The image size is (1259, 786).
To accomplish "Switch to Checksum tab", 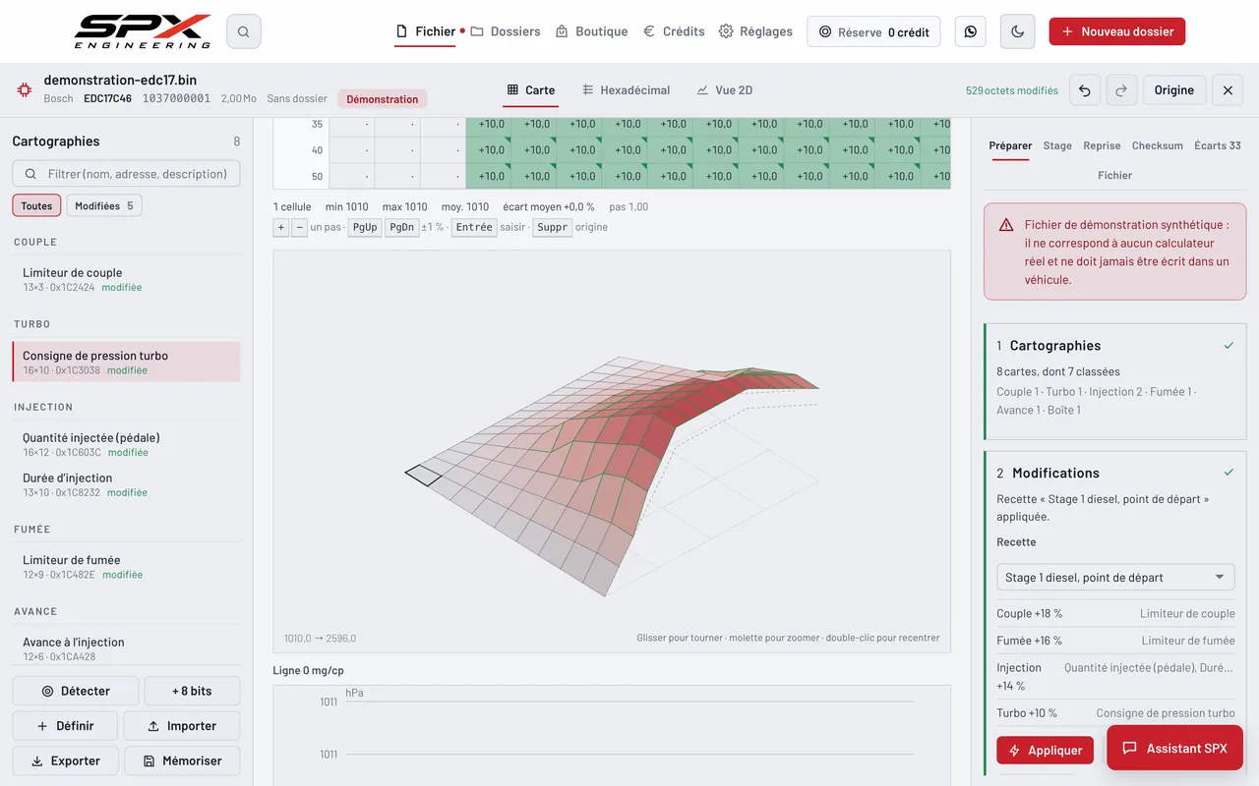I will (1157, 145).
